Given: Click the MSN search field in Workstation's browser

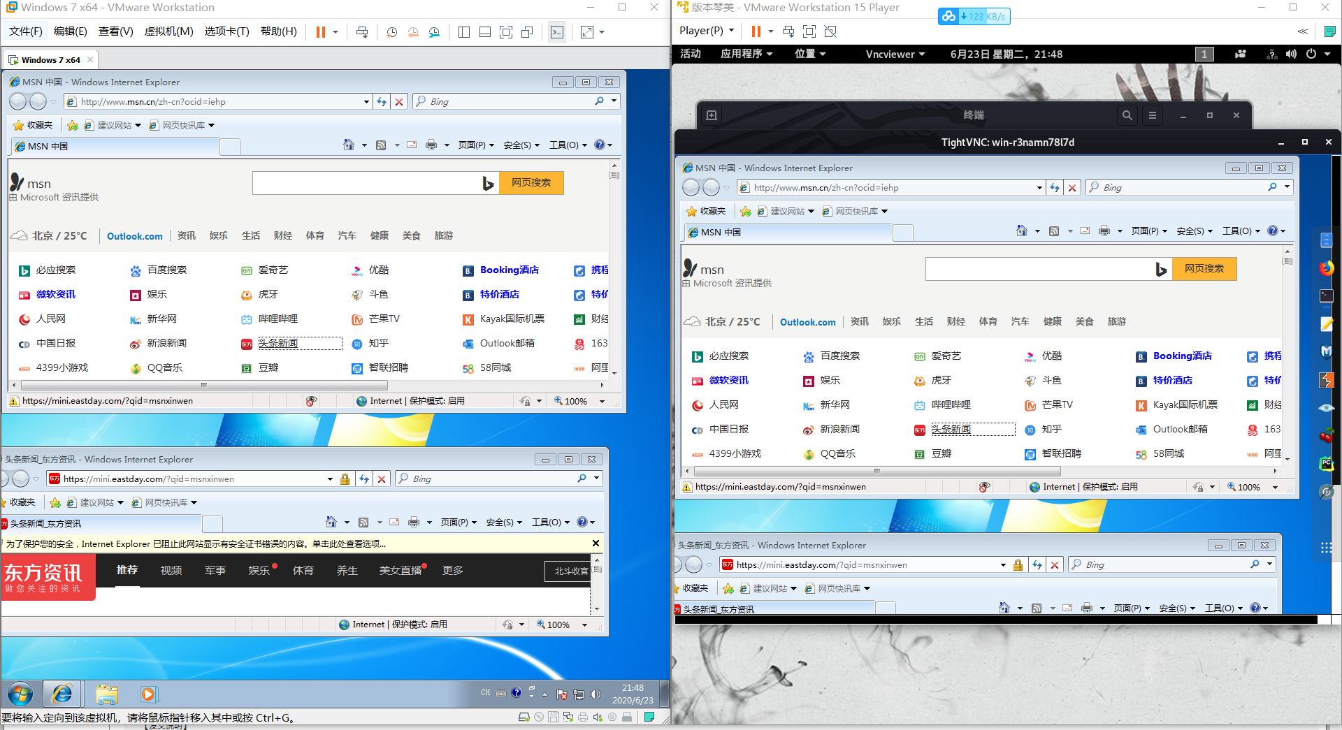Looking at the screenshot, I should [366, 183].
